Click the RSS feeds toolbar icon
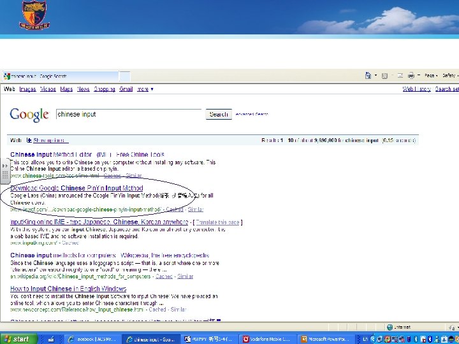This screenshot has width=459, height=344. (x=384, y=76)
